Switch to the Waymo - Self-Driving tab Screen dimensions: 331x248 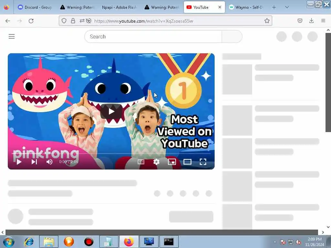click(x=246, y=7)
